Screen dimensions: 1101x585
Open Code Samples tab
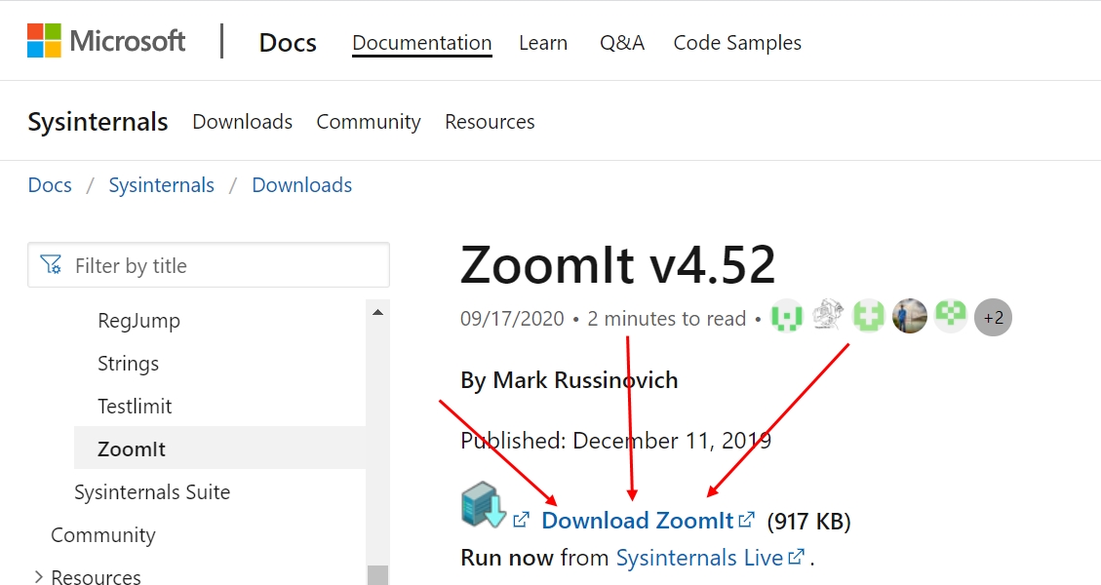(737, 42)
